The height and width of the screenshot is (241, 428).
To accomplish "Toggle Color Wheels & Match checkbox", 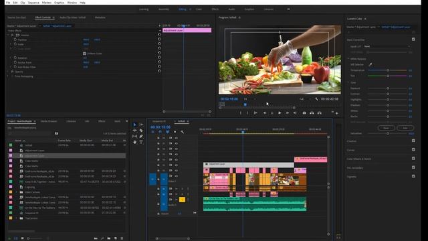I will pyautogui.click(x=413, y=159).
